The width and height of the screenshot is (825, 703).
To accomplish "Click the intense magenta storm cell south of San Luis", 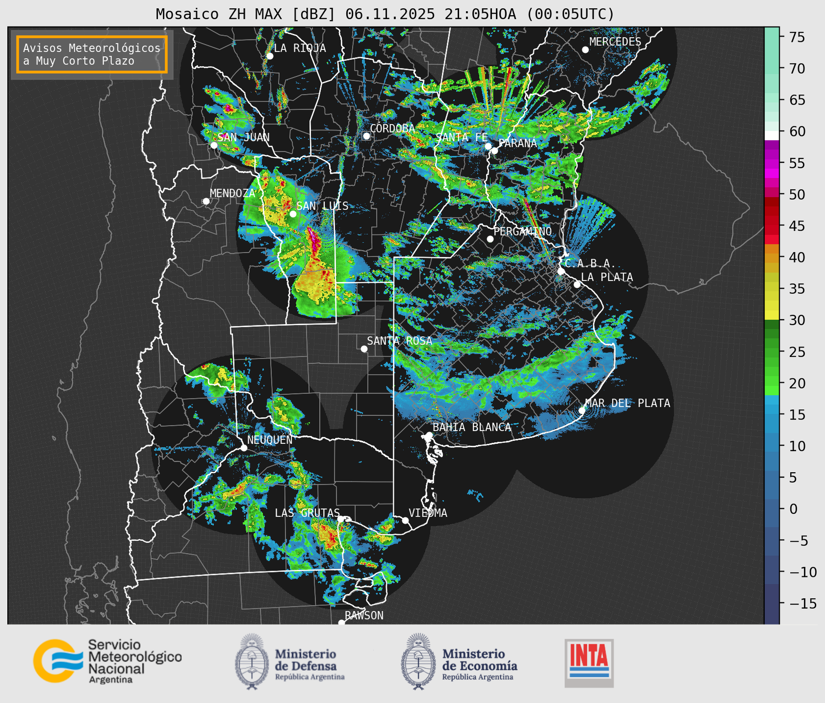I will pyautogui.click(x=313, y=241).
